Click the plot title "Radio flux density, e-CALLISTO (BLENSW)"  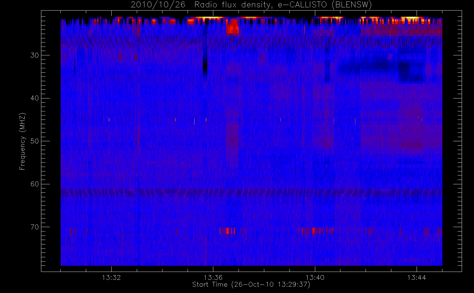point(283,5)
